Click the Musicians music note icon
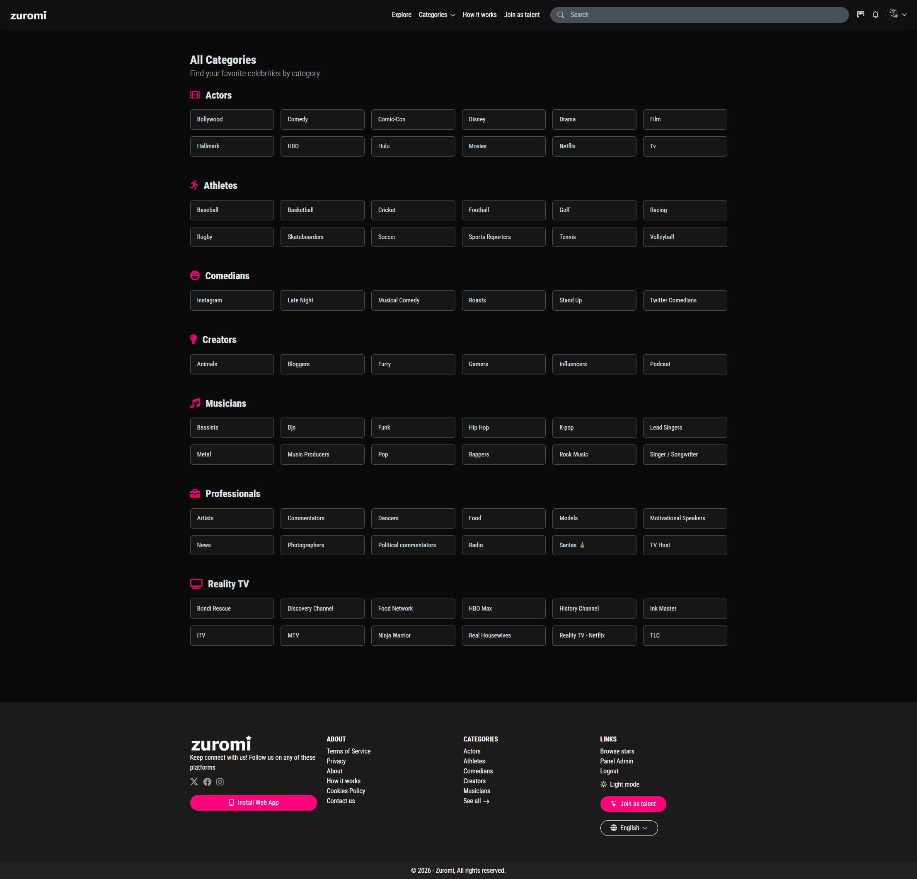917x879 pixels. pyautogui.click(x=195, y=403)
